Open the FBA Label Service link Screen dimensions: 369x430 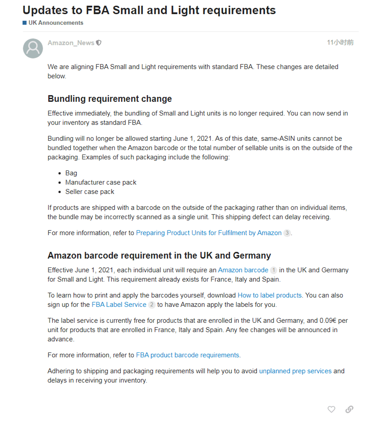coord(119,305)
